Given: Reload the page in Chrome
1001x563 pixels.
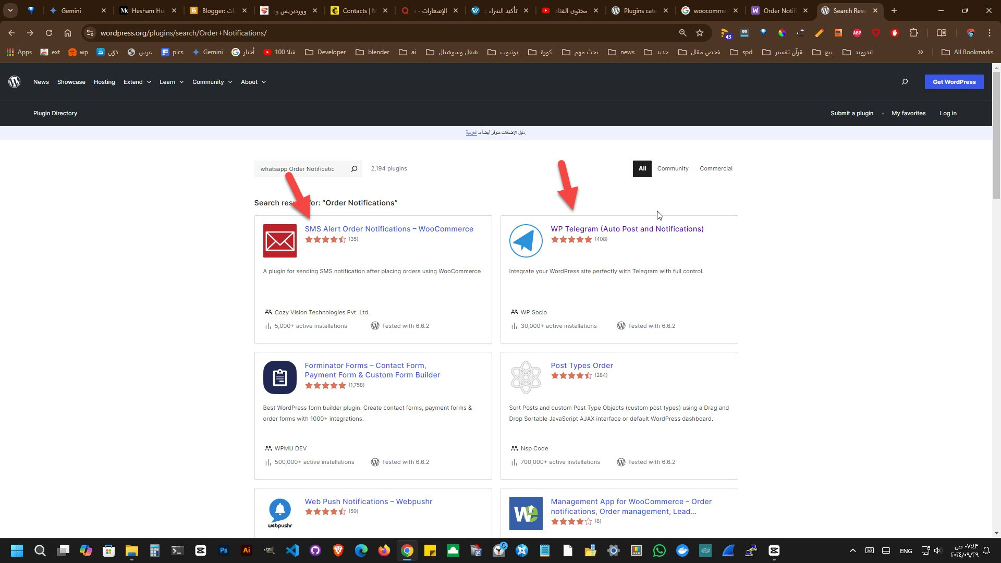Looking at the screenshot, I should 49,33.
